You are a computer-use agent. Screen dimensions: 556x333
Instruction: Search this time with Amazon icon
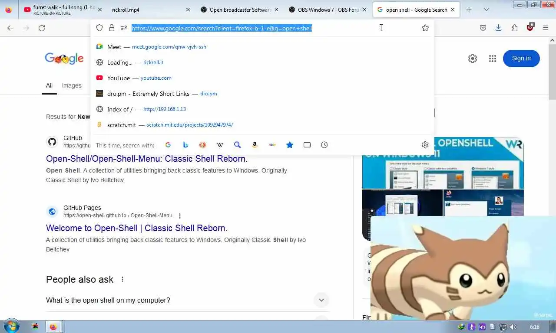tap(255, 145)
